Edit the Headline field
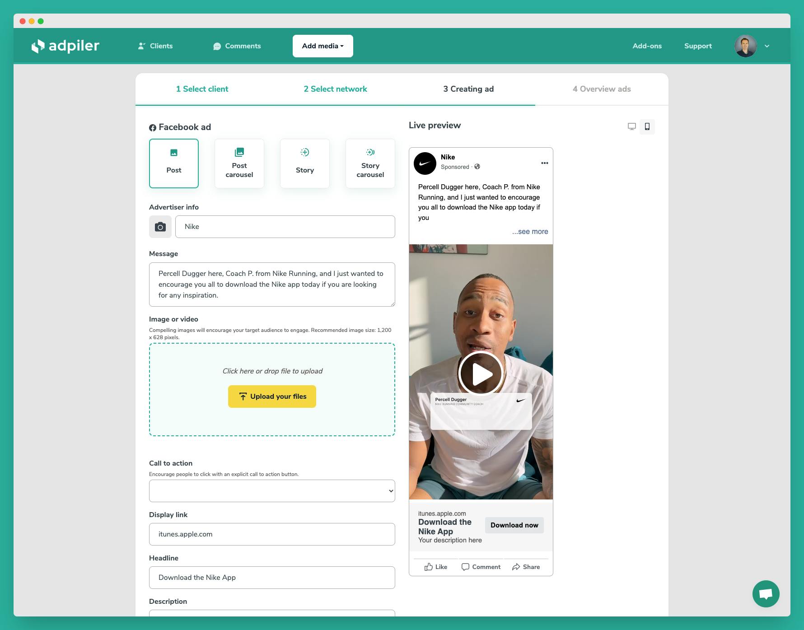 (x=272, y=578)
